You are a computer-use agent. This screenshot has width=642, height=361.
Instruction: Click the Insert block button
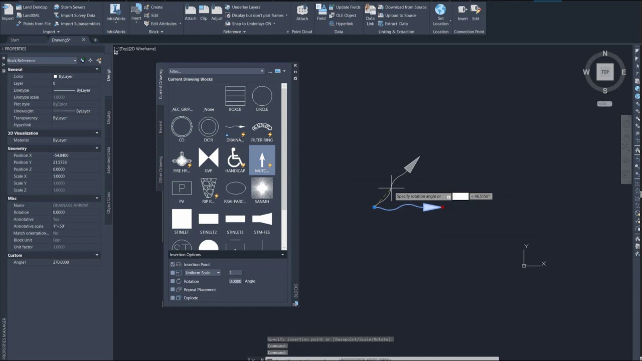pos(136,13)
